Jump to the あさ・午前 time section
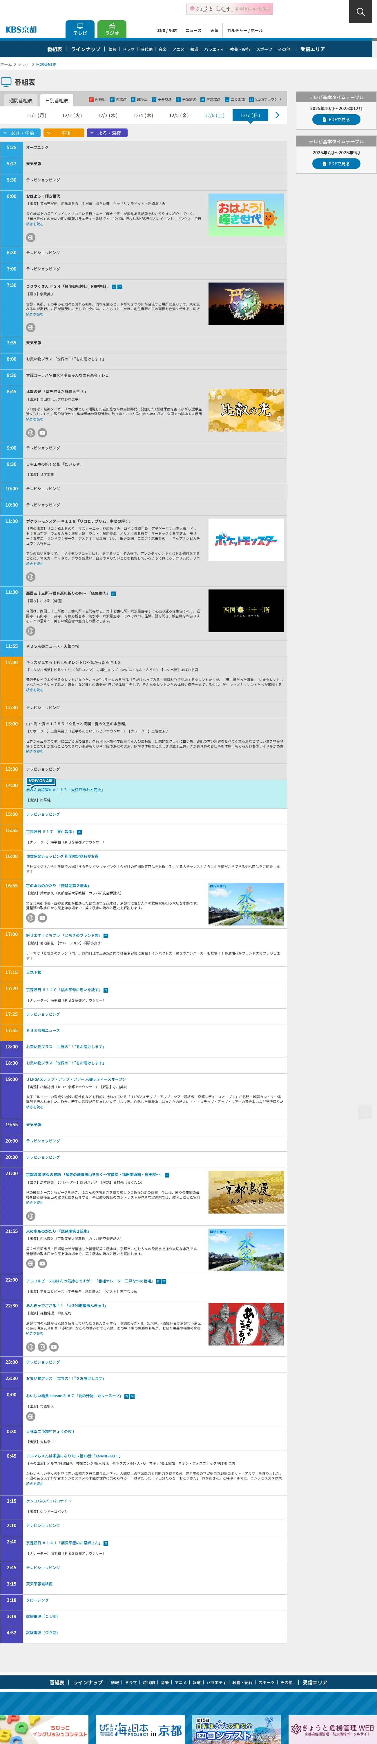 (x=21, y=133)
